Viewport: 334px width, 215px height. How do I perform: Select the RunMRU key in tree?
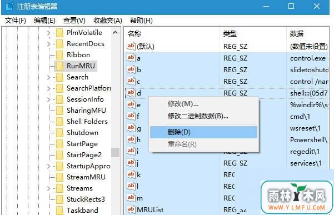click(81, 66)
